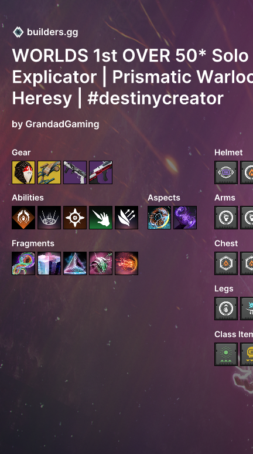
Task: Select the triple-arrow ability icon
Action: (126, 218)
